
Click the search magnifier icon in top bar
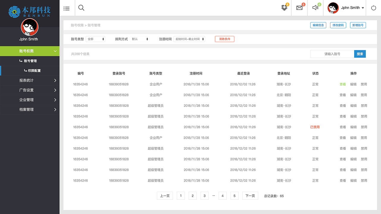click(x=81, y=8)
